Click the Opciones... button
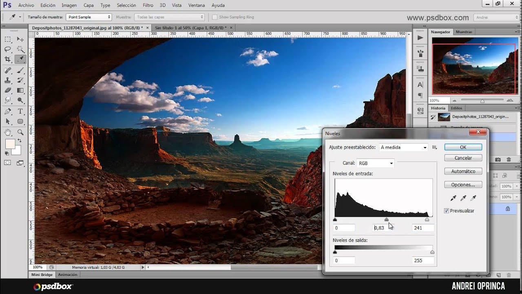Screen dimensions: 522x294 pyautogui.click(x=463, y=185)
